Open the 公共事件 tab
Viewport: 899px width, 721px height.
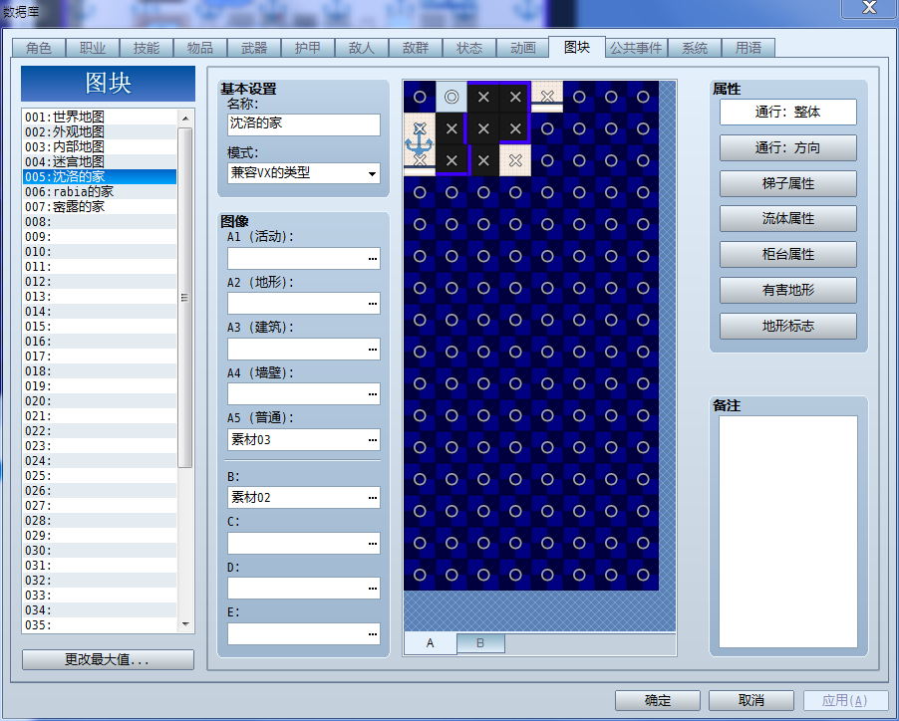point(635,48)
